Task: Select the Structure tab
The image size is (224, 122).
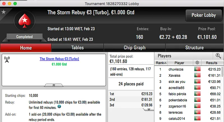Action: point(194,48)
